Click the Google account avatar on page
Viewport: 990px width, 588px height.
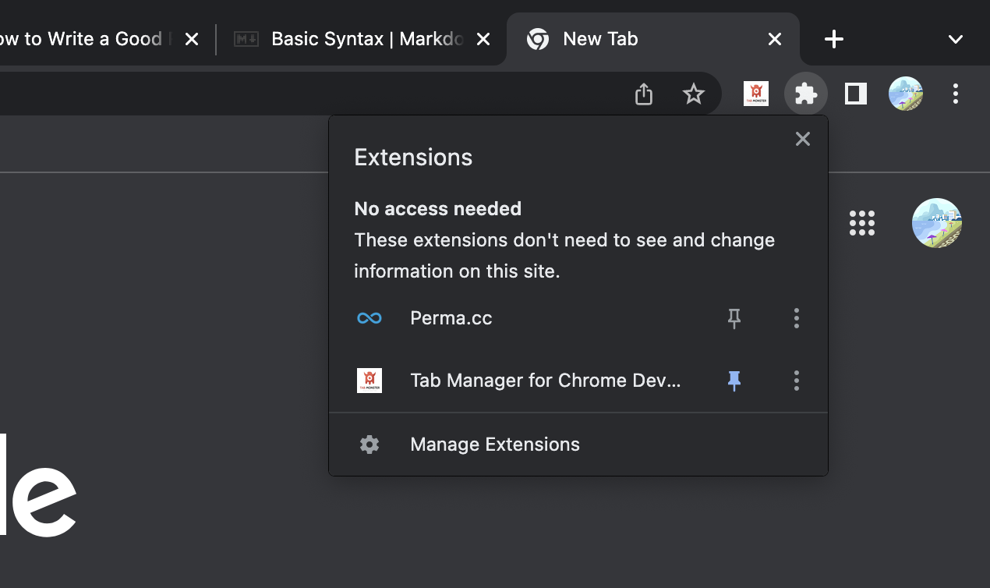tap(936, 223)
